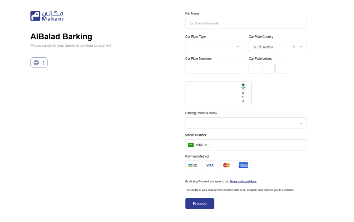Focus the Full Name input field
Viewport: 354px width, 222px height.
246,23
